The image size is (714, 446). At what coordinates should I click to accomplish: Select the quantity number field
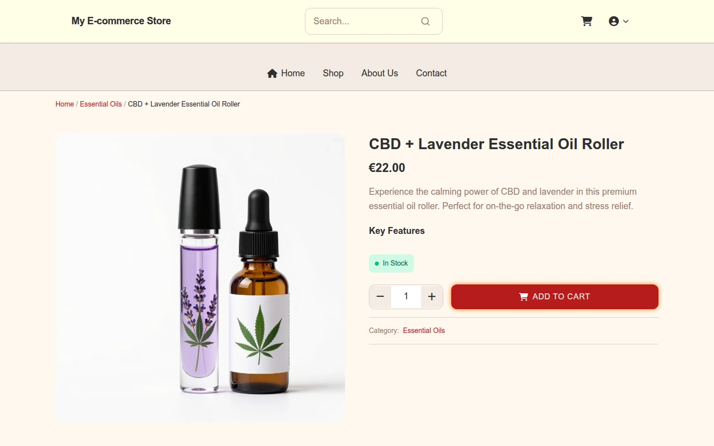pos(406,297)
